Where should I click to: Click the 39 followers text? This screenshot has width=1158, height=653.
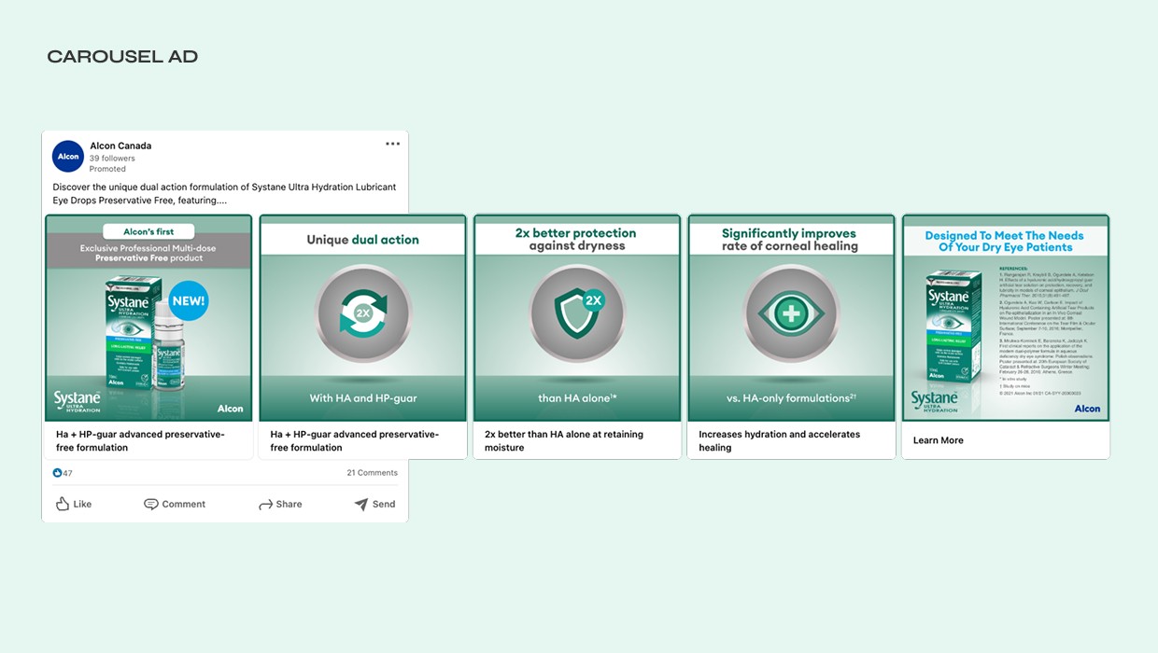tap(112, 159)
